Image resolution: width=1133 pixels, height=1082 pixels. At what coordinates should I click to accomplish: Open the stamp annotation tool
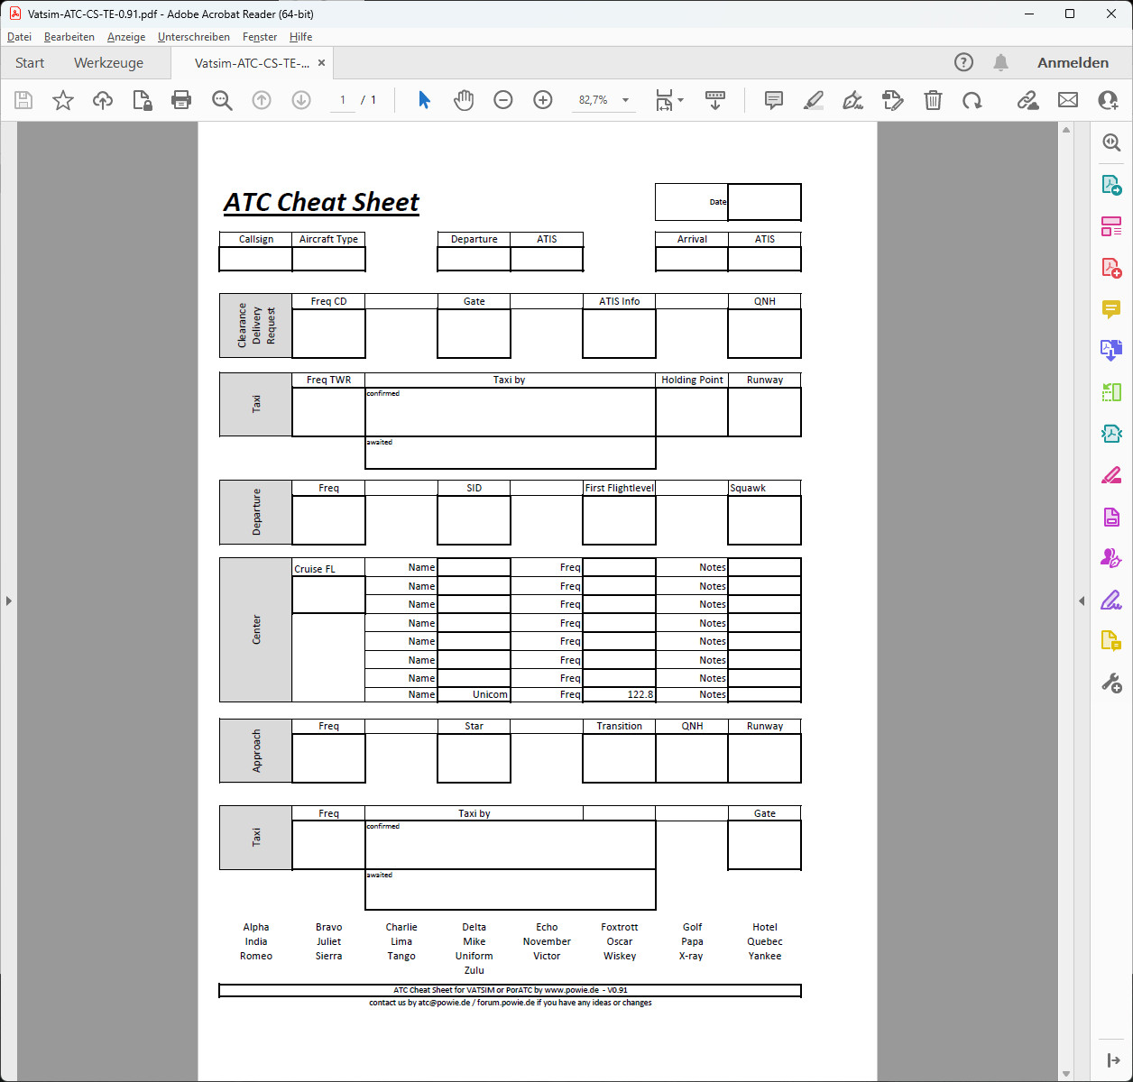click(892, 100)
